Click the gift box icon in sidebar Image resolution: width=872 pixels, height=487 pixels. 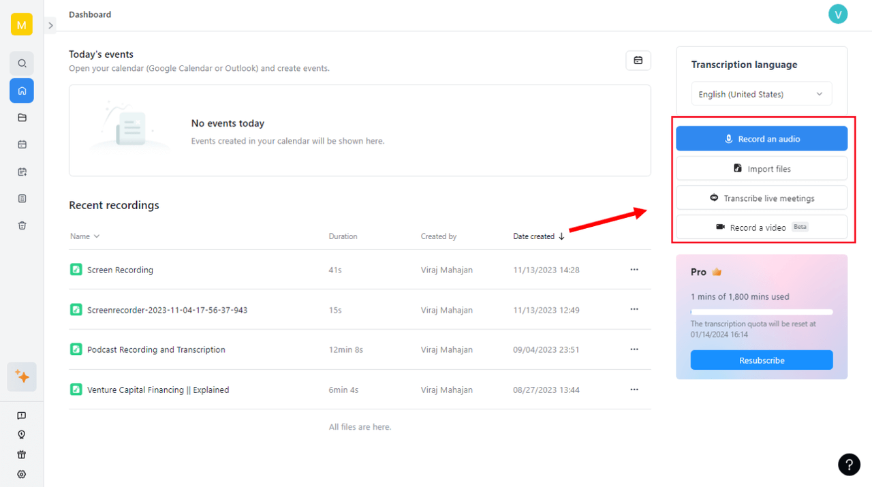tap(22, 454)
